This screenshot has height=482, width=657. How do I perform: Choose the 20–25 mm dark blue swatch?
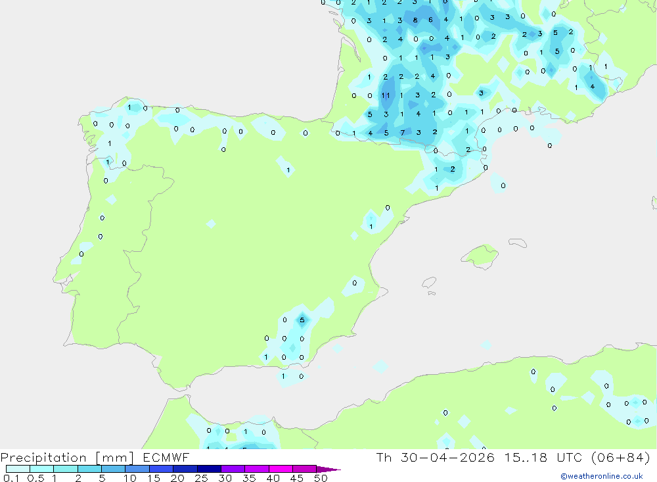click(x=185, y=469)
